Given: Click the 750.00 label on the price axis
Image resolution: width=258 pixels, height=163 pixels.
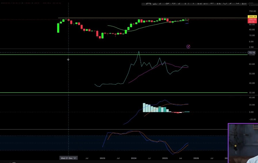Looking at the screenshot, I should click(252, 11).
